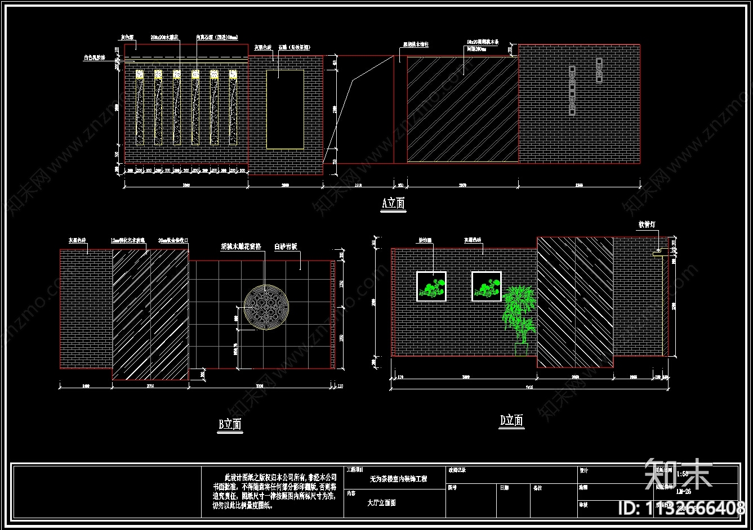
Task: Click the "D立面" elevation title
Action: point(511,420)
